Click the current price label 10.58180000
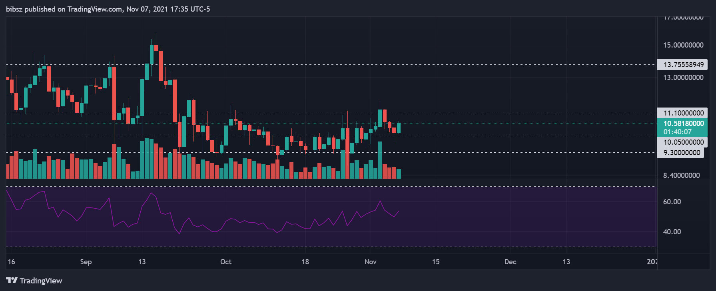This screenshot has height=291, width=716. click(x=684, y=124)
